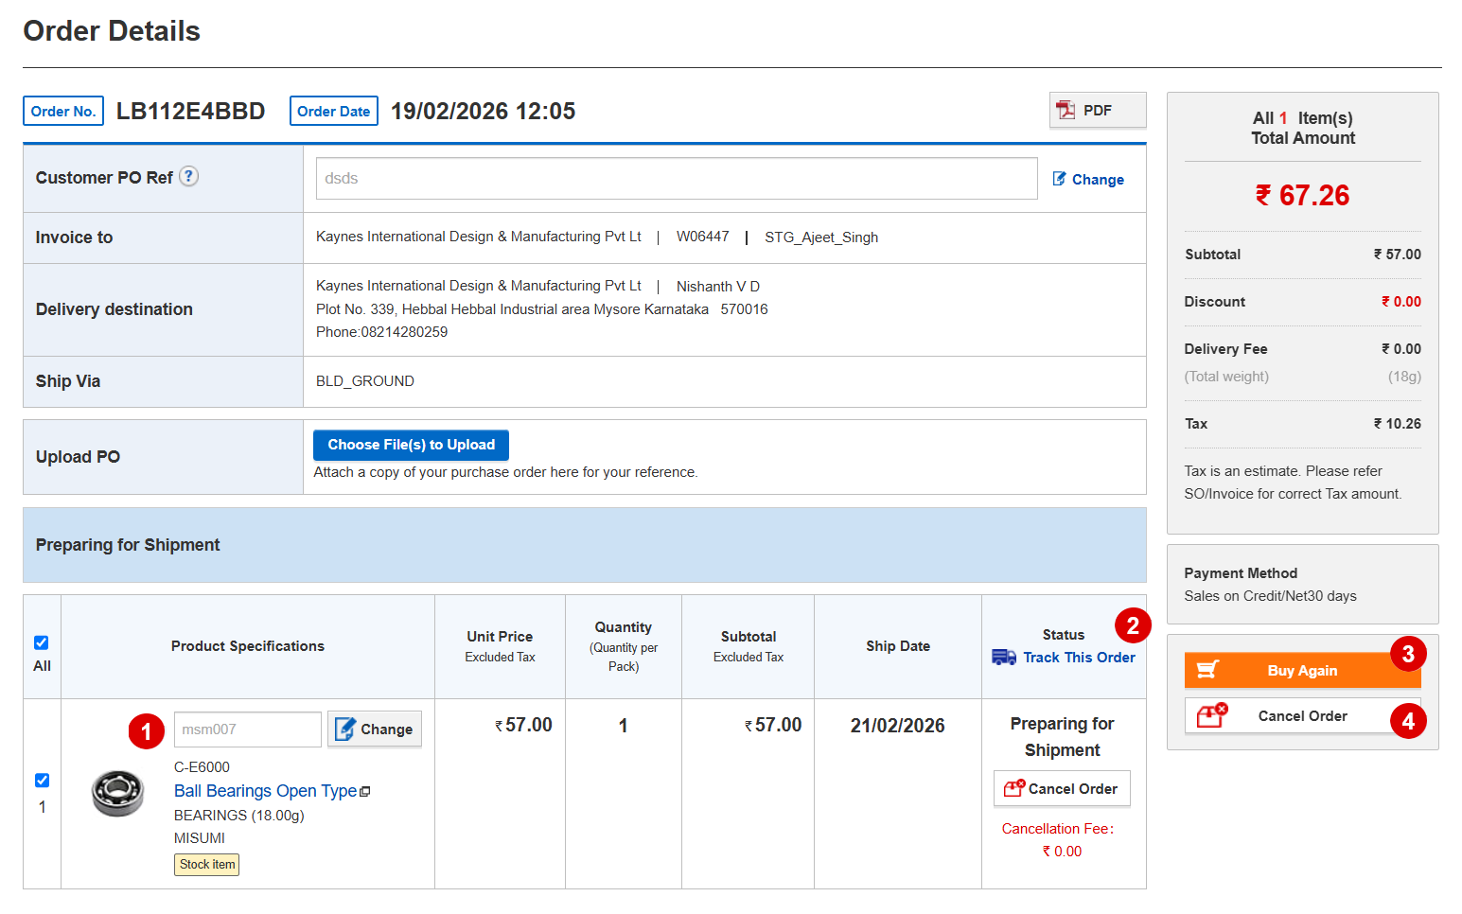Click the edit icon beside PO Ref Change

[x=1059, y=179]
